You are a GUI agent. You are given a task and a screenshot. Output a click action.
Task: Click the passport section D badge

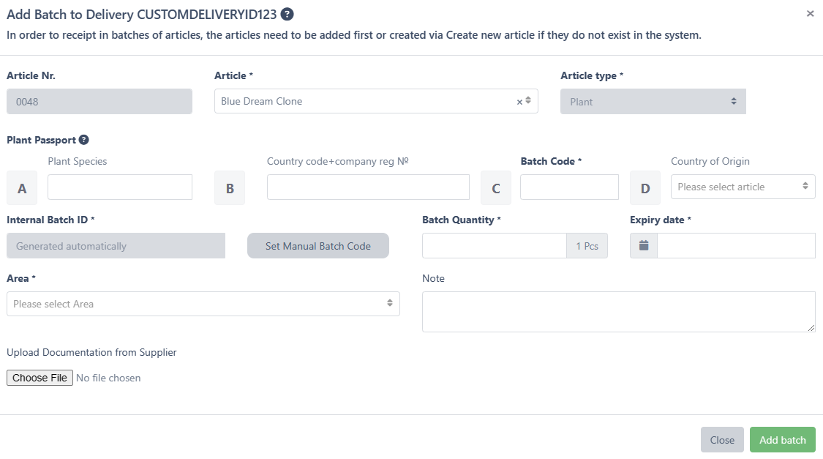pos(645,188)
